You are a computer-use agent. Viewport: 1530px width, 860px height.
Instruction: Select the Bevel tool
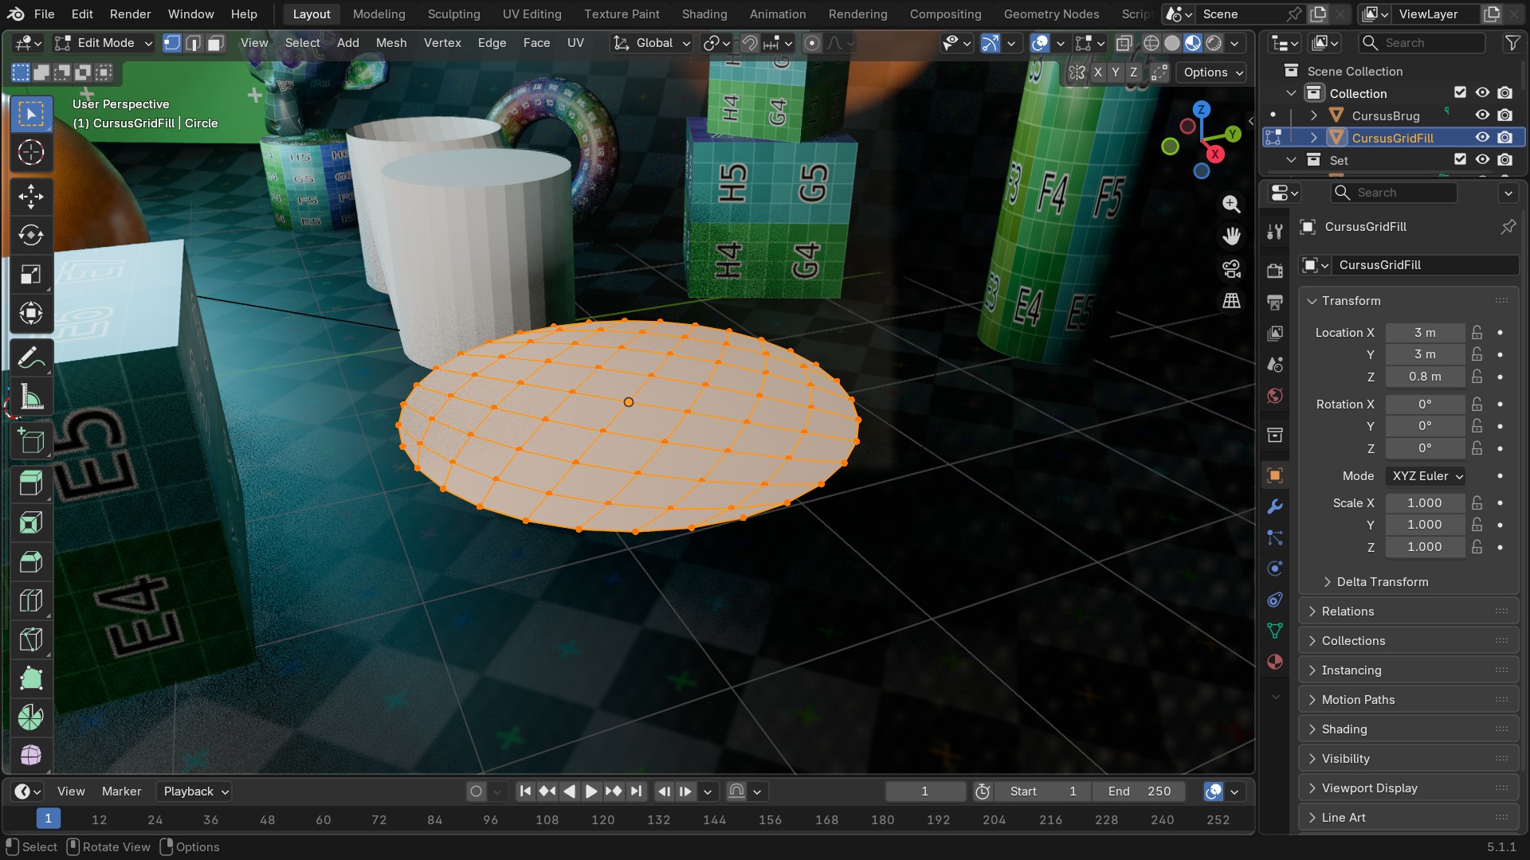tap(31, 562)
